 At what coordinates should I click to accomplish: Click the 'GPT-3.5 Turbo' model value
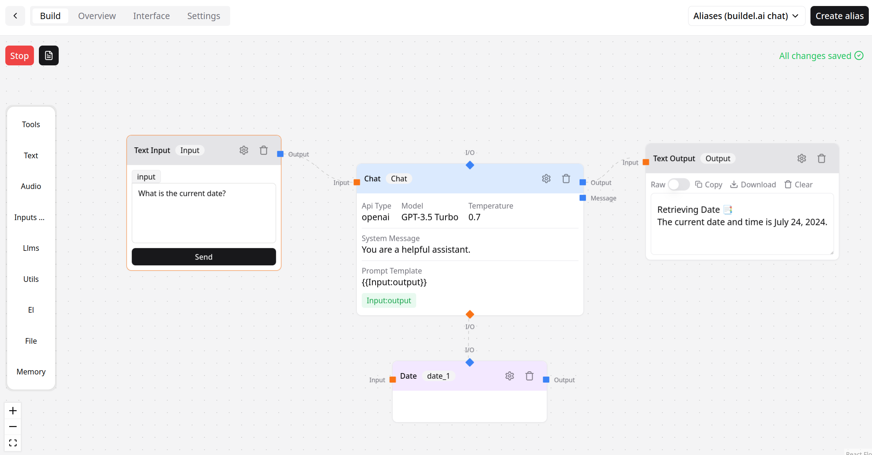point(430,217)
